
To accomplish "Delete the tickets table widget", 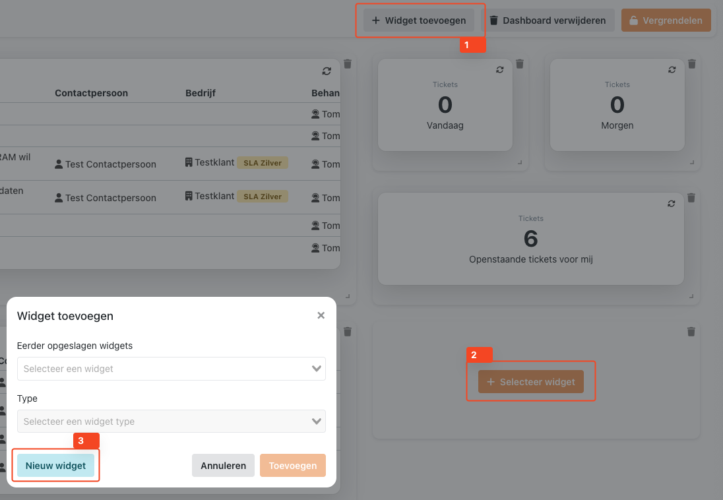I will tap(348, 64).
